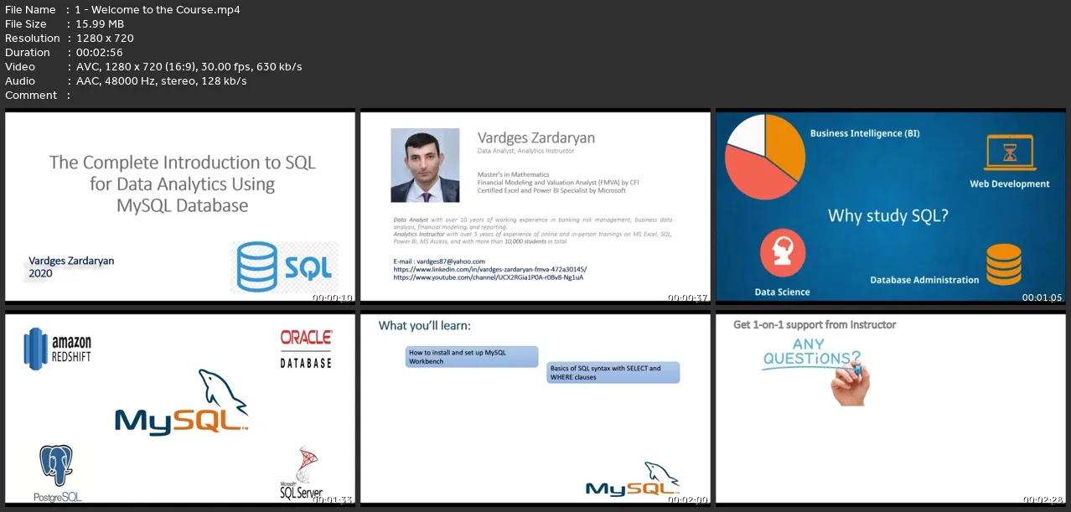Click the 'Why study SQL?' text

pos(888,216)
